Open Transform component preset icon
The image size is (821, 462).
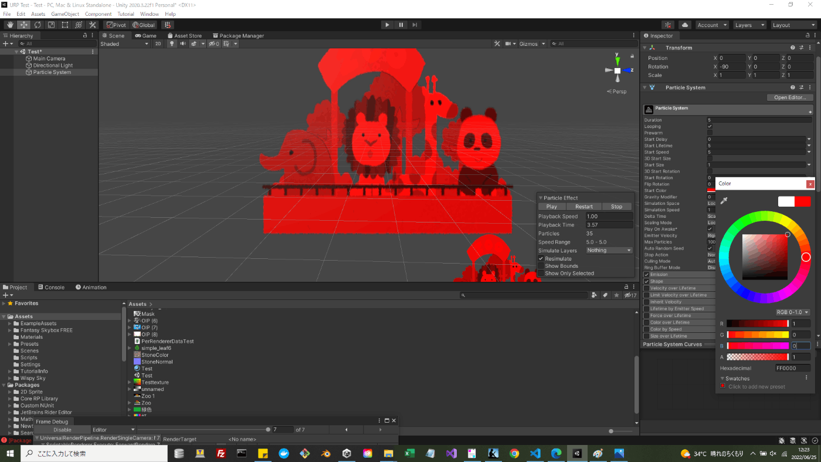(x=801, y=48)
